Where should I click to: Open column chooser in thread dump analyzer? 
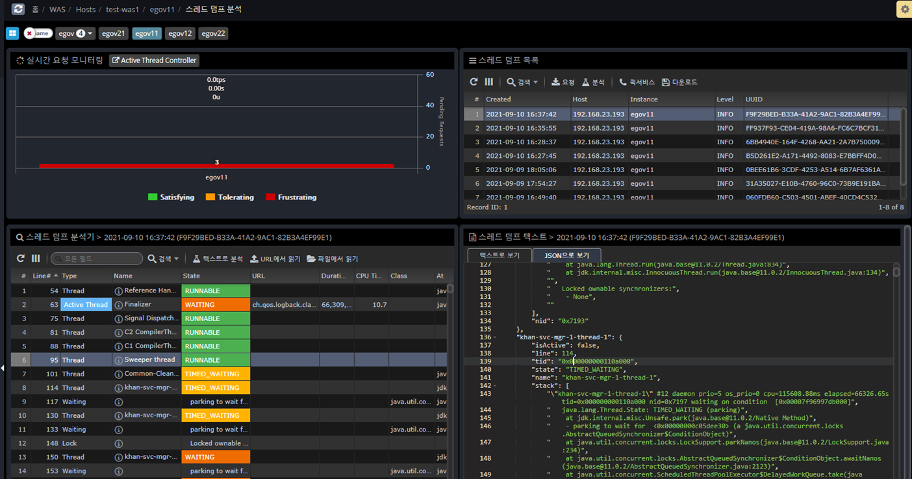coord(36,259)
